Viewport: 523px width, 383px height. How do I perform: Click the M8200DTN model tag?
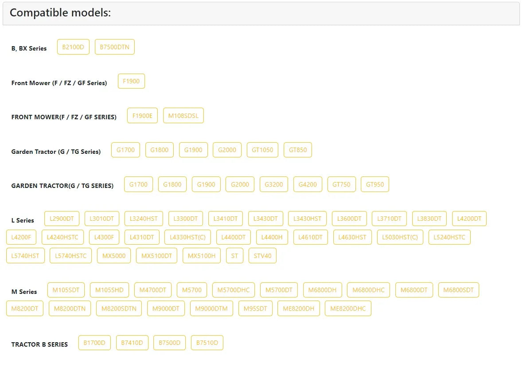(x=70, y=309)
